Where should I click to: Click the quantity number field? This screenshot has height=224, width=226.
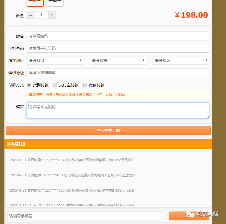click(41, 15)
